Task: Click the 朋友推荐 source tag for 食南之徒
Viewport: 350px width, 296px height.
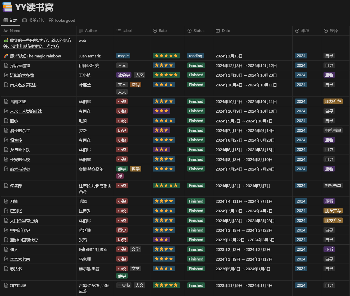Action: click(x=333, y=101)
